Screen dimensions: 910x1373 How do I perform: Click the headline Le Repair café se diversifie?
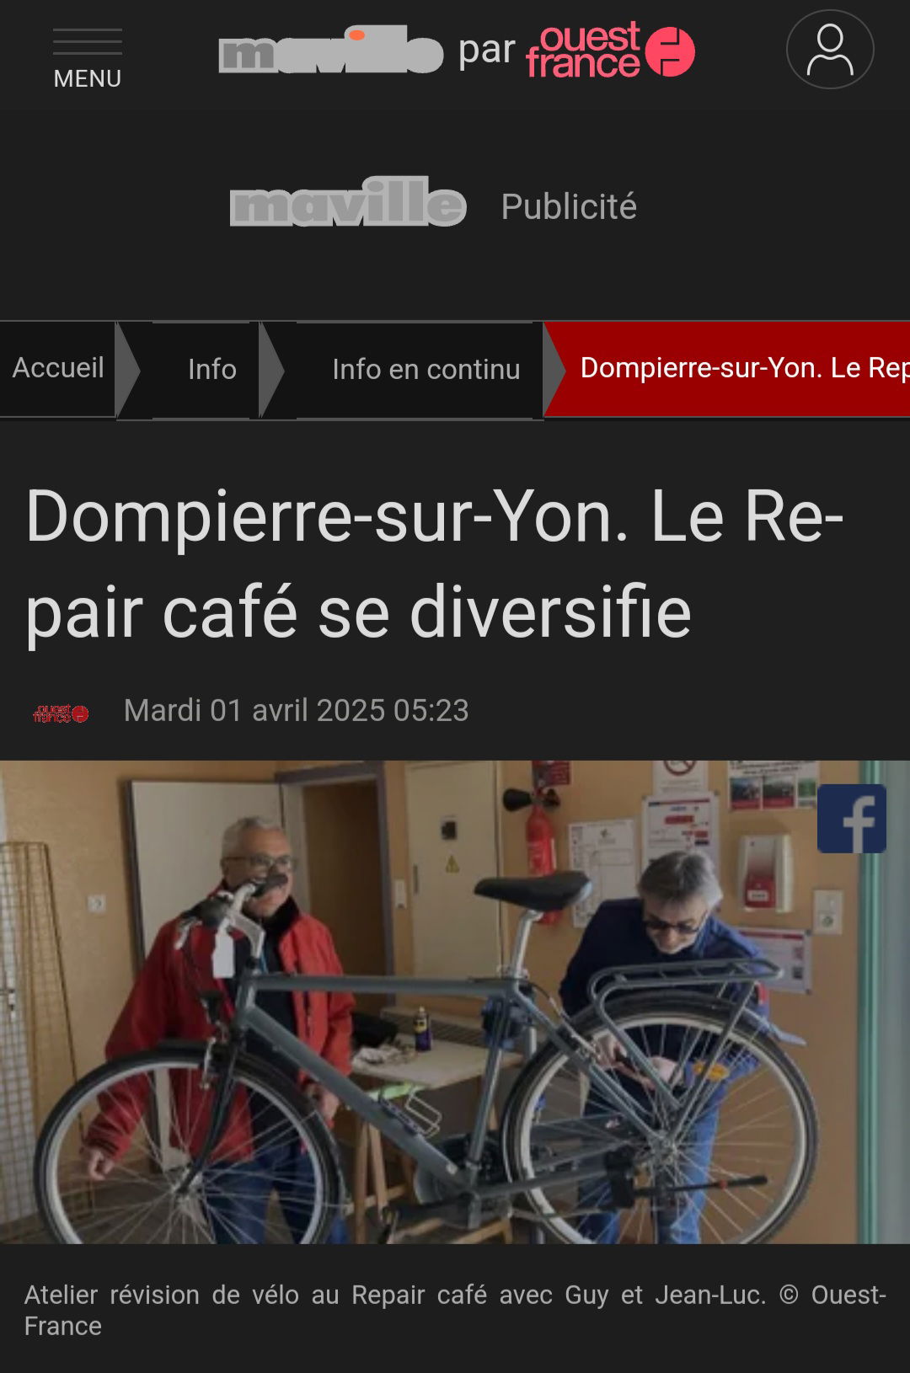[435, 564]
